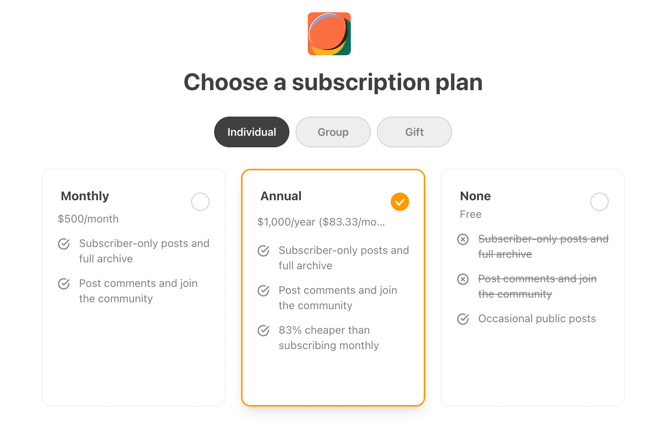Click the cross icon beside crossed-out 'Subscriber-only posts'
The height and width of the screenshot is (425, 664).
pos(463,239)
